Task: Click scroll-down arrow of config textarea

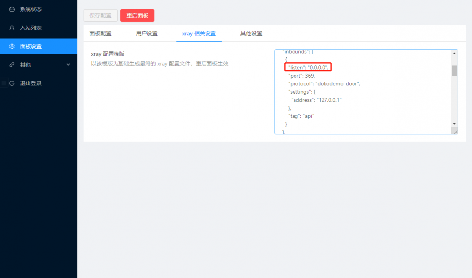Action: pyautogui.click(x=454, y=124)
